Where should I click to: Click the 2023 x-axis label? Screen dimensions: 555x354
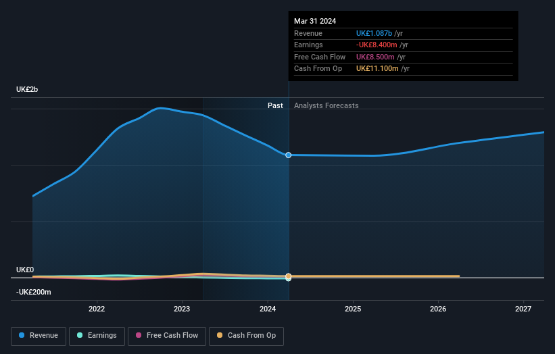(182, 309)
